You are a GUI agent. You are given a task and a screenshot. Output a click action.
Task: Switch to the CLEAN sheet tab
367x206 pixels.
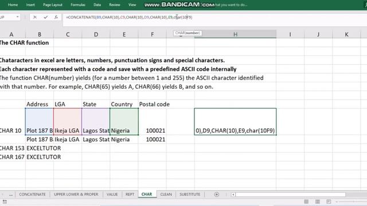166,195
